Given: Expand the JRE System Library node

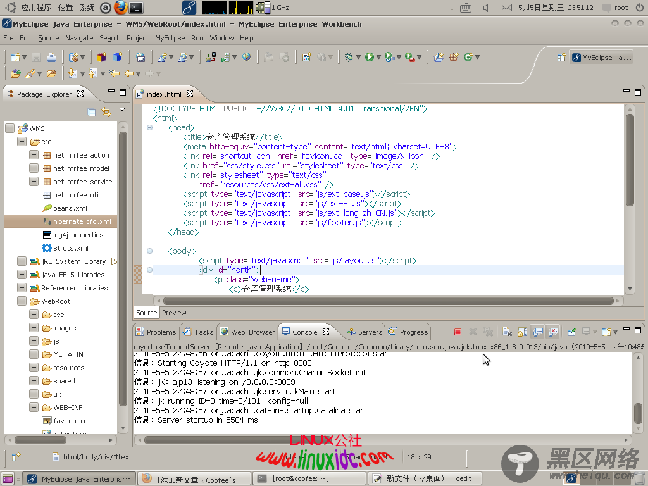Looking at the screenshot, I should [x=22, y=261].
